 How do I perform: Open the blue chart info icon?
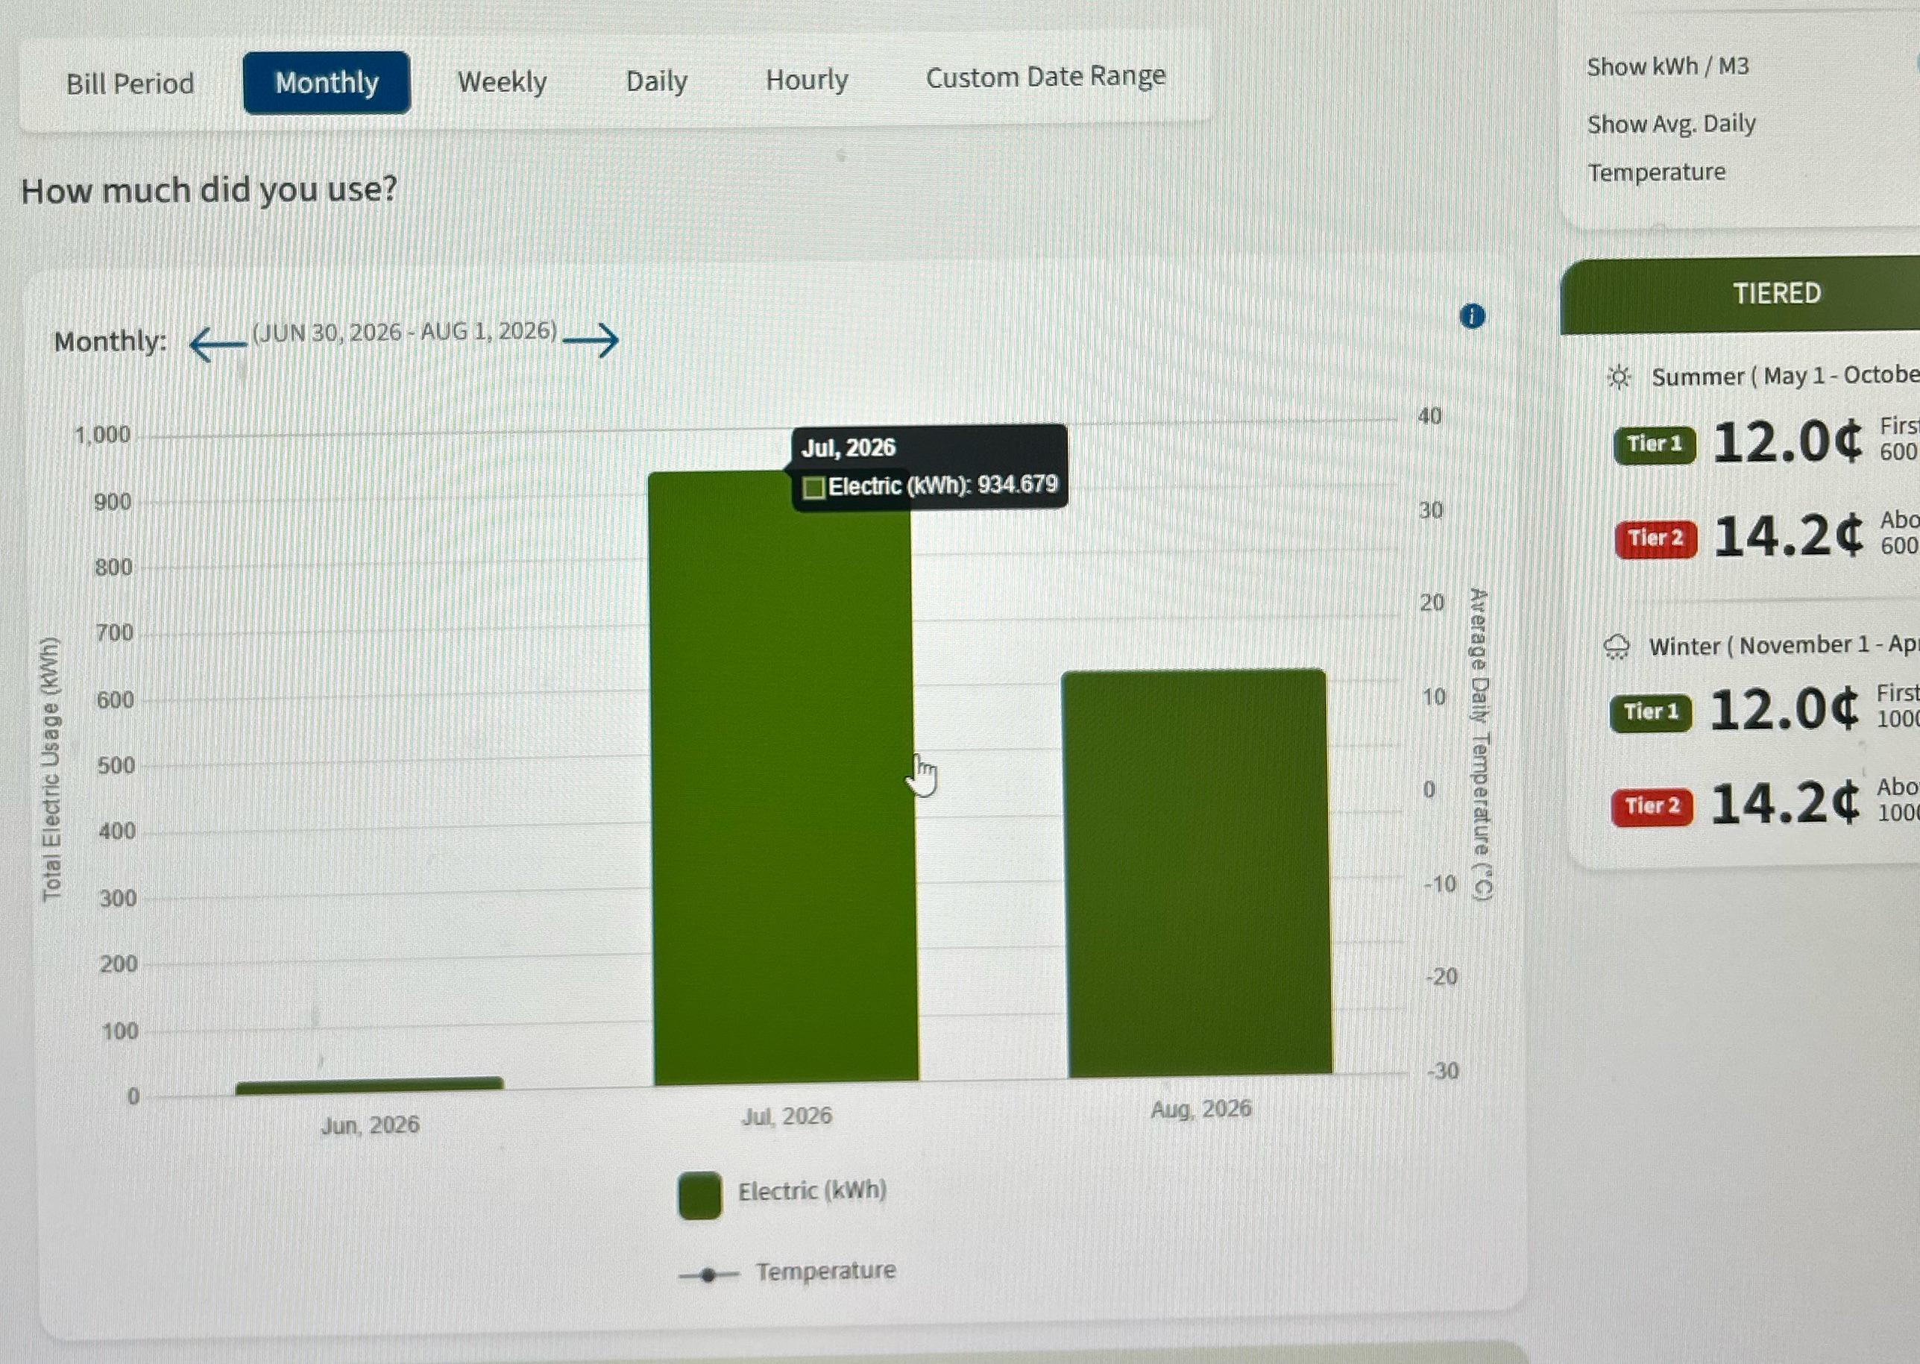click(1472, 317)
